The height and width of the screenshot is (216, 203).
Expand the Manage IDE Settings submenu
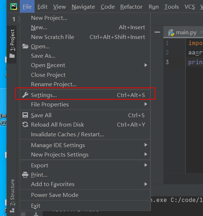(85, 145)
